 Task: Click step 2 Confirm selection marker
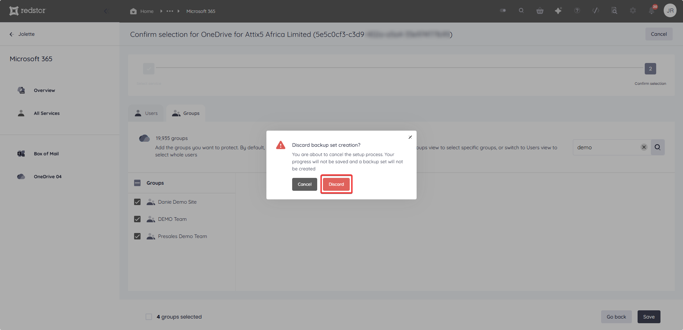click(x=650, y=69)
